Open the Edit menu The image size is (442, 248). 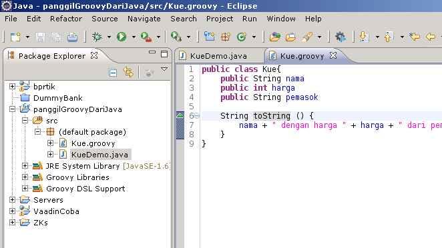pos(33,19)
